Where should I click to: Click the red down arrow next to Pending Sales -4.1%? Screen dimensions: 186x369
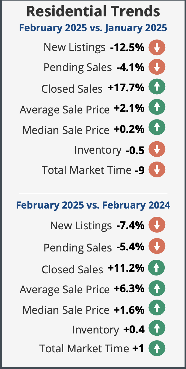coord(157,67)
